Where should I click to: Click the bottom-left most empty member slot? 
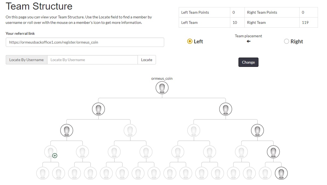tap(43, 173)
